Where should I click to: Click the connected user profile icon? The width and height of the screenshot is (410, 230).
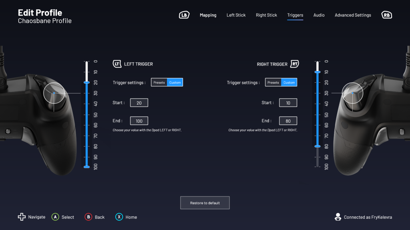pyautogui.click(x=338, y=217)
